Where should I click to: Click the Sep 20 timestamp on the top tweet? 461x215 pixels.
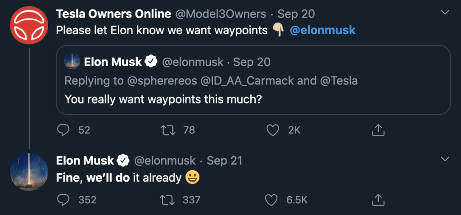(297, 14)
